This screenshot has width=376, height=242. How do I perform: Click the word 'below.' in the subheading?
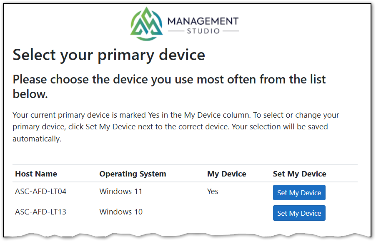[x=30, y=93]
